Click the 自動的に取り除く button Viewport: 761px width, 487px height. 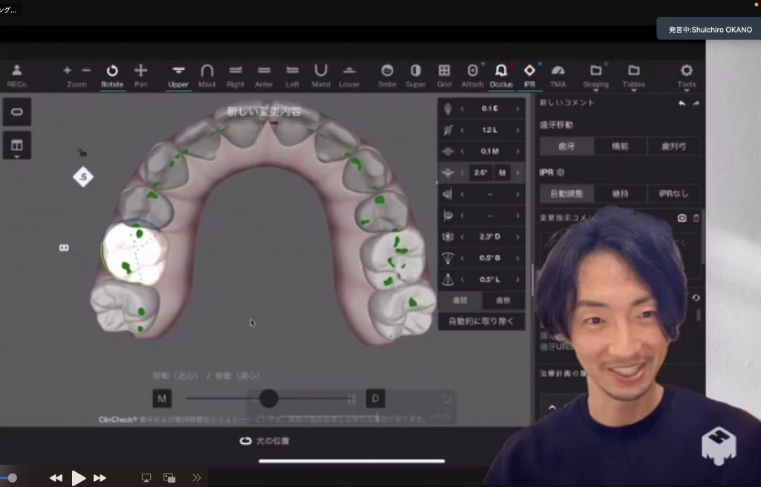pyautogui.click(x=482, y=321)
